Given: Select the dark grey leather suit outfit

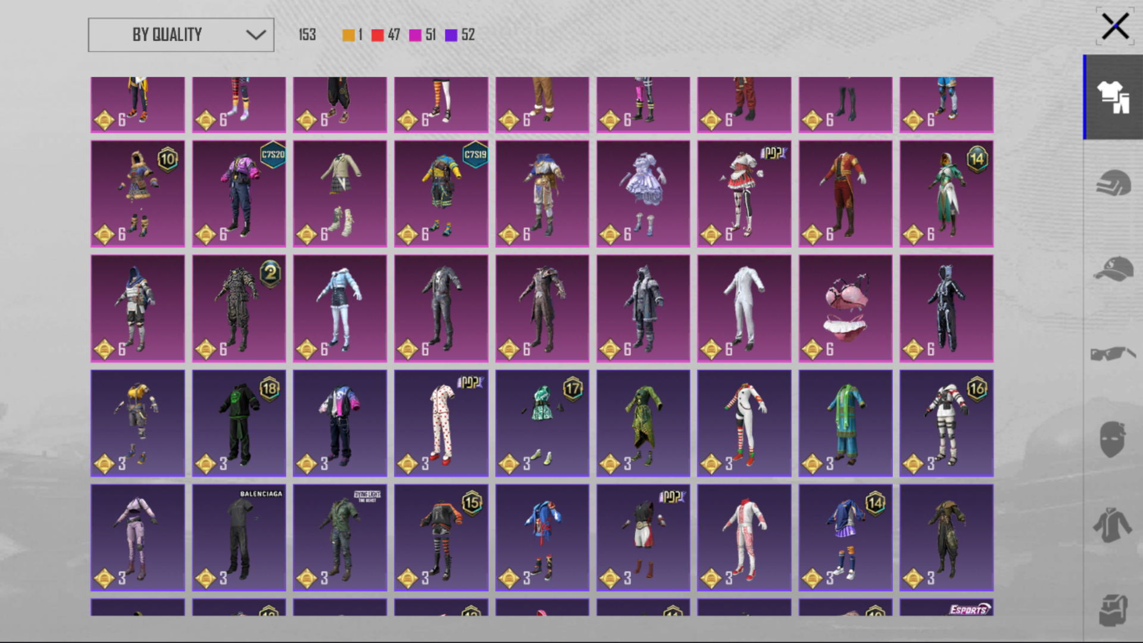Looking at the screenshot, I should 441,308.
